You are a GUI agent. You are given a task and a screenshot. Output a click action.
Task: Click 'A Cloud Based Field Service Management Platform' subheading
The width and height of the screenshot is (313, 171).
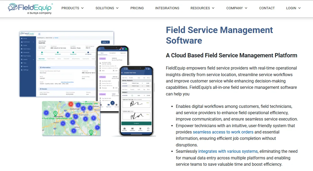(231, 55)
